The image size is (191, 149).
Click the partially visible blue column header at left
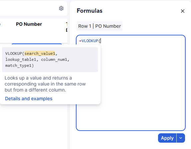[x=0, y=24]
